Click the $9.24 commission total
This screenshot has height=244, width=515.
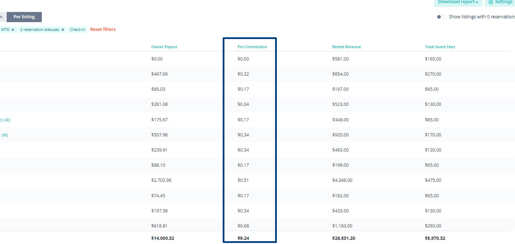click(x=243, y=238)
